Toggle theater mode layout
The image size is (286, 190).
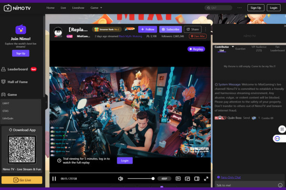click(x=196, y=179)
